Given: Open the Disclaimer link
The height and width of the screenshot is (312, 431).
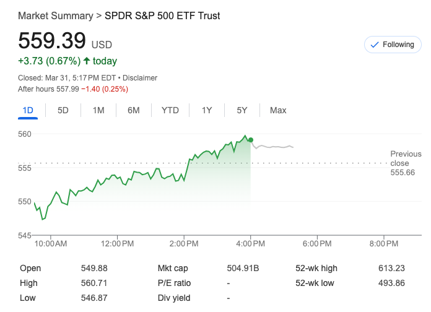Looking at the screenshot, I should 140,78.
